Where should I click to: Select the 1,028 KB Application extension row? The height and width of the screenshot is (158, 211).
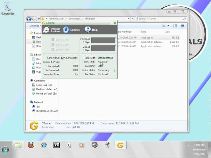point(148,42)
